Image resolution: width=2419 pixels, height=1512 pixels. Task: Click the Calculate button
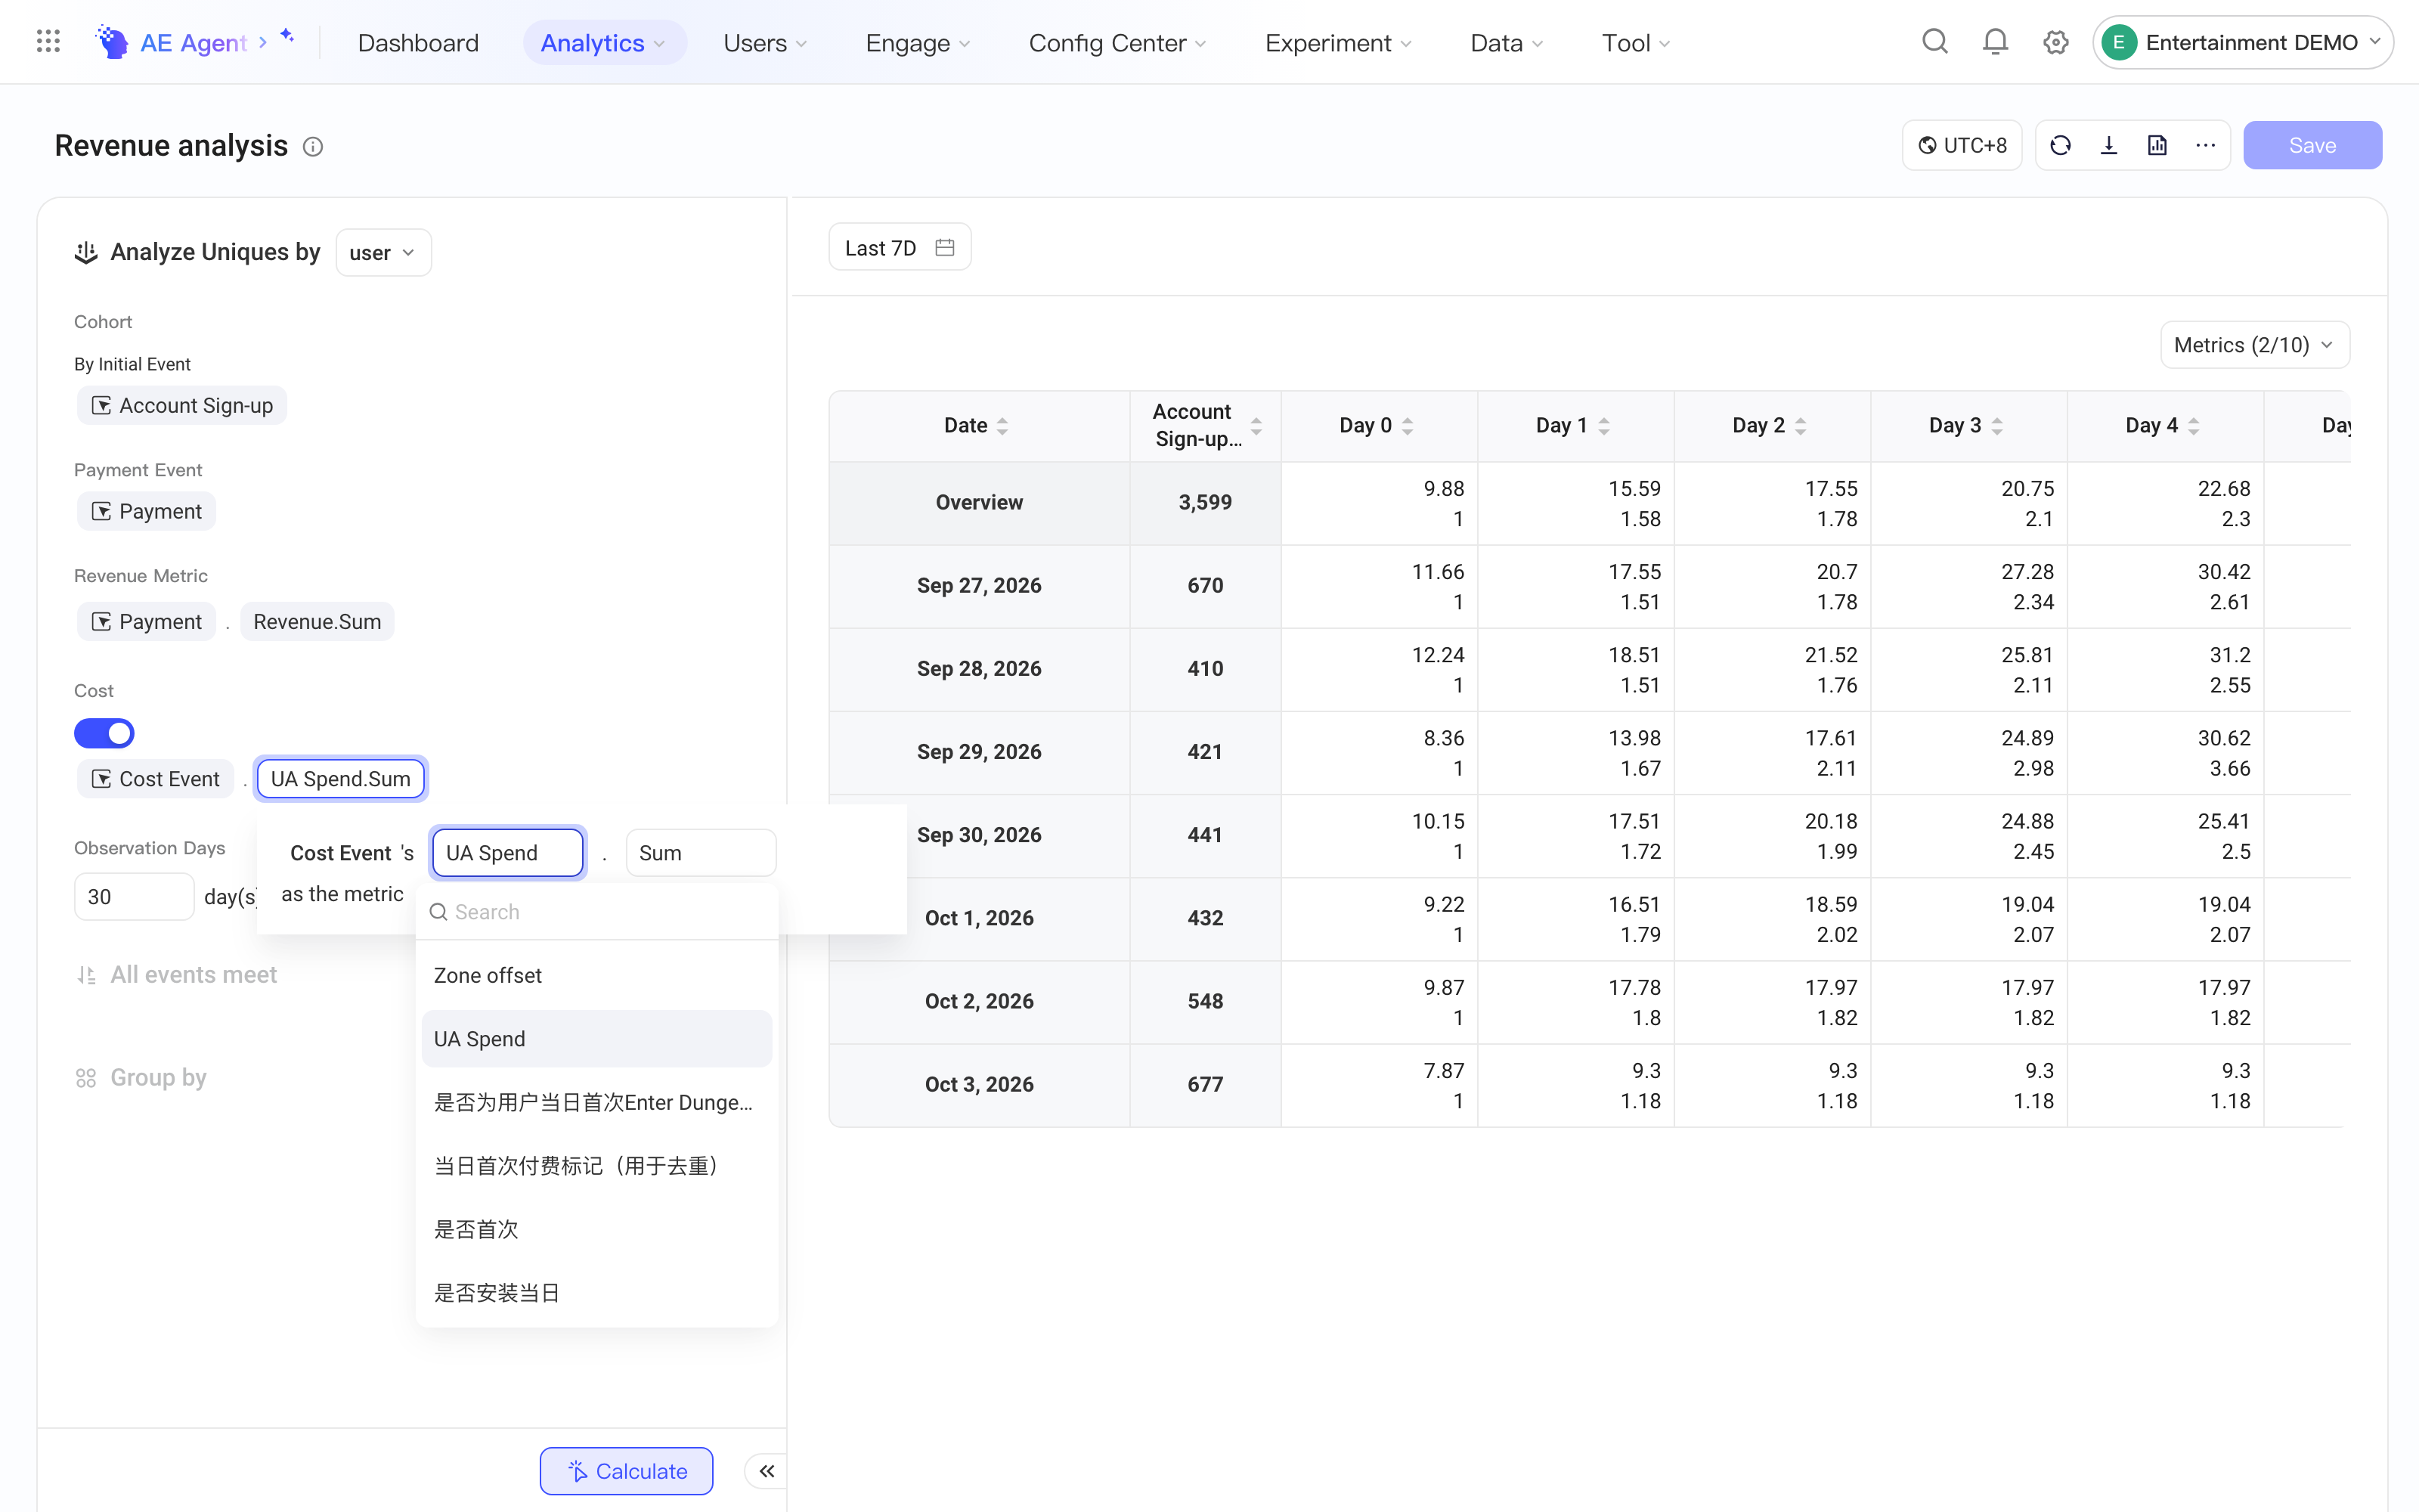[x=627, y=1471]
